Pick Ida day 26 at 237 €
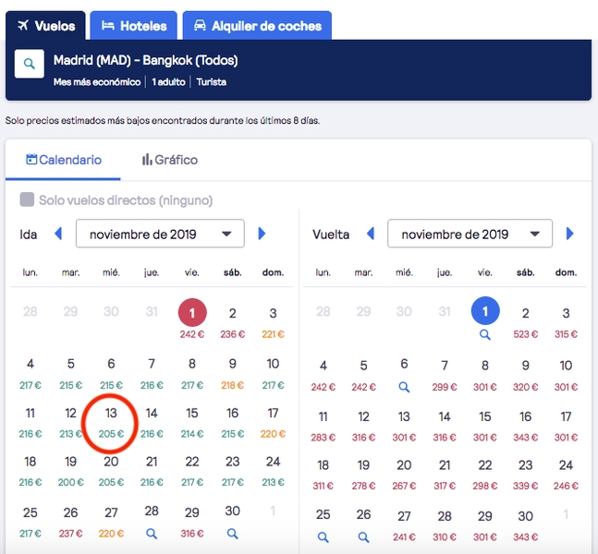The width and height of the screenshot is (598, 554). coord(70,523)
